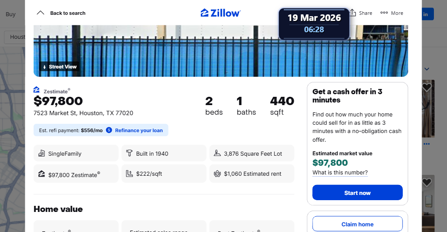
Task: Click the Zestimate logo icon above price
Action: coord(37,90)
